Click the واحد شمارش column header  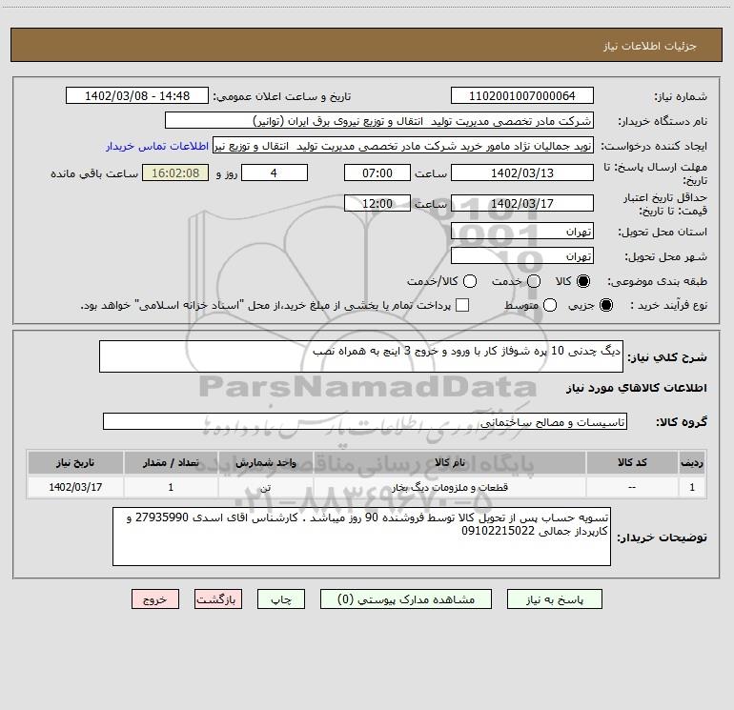[265, 462]
